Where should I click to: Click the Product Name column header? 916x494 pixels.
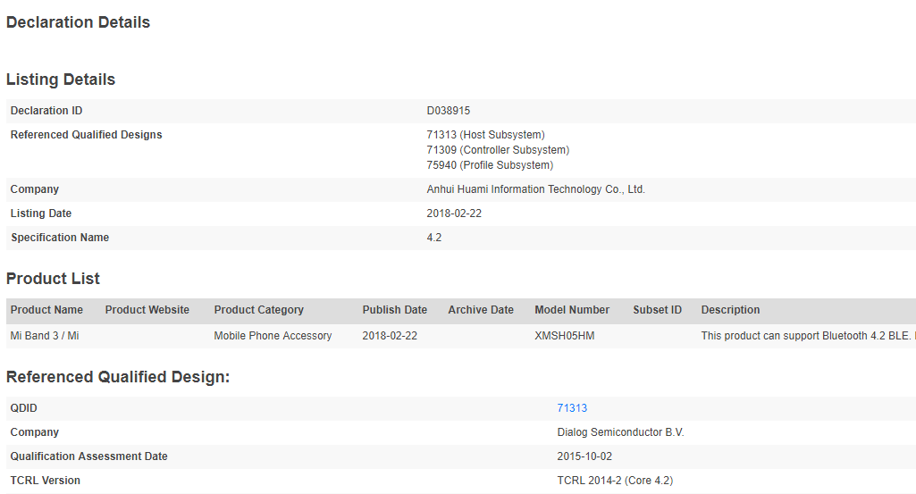(x=46, y=310)
